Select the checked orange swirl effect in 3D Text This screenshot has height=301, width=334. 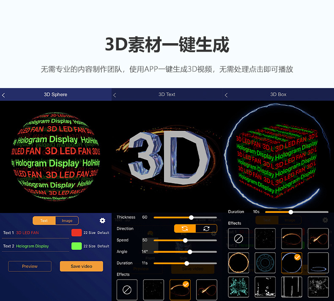(180, 290)
